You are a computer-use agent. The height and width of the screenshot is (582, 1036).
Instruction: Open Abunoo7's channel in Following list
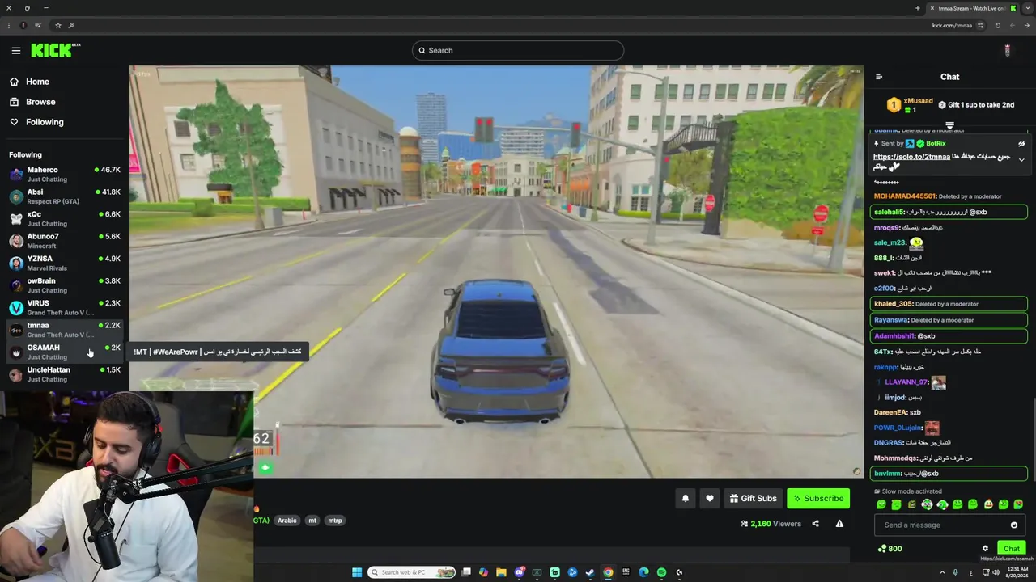(65, 241)
